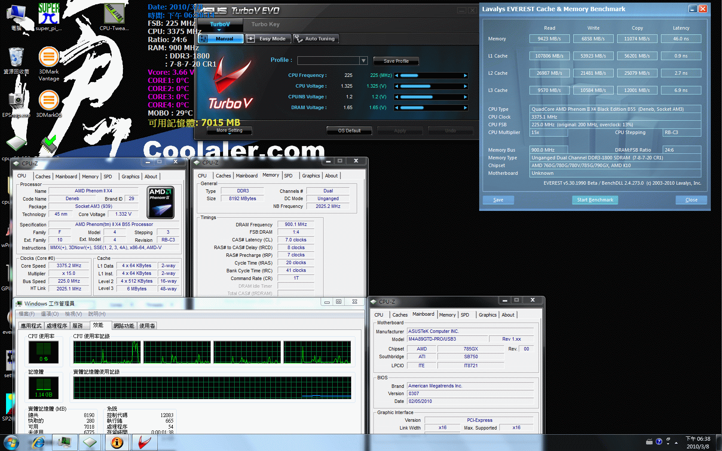722x451 pixels.
Task: Open the super_pi desktop icon
Action: tap(49, 16)
